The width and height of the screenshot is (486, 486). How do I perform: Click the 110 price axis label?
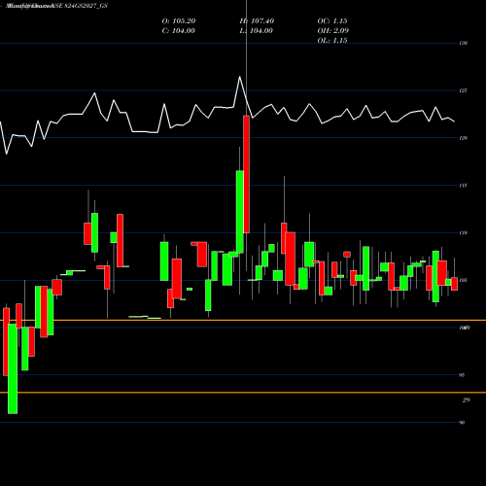(x=464, y=233)
